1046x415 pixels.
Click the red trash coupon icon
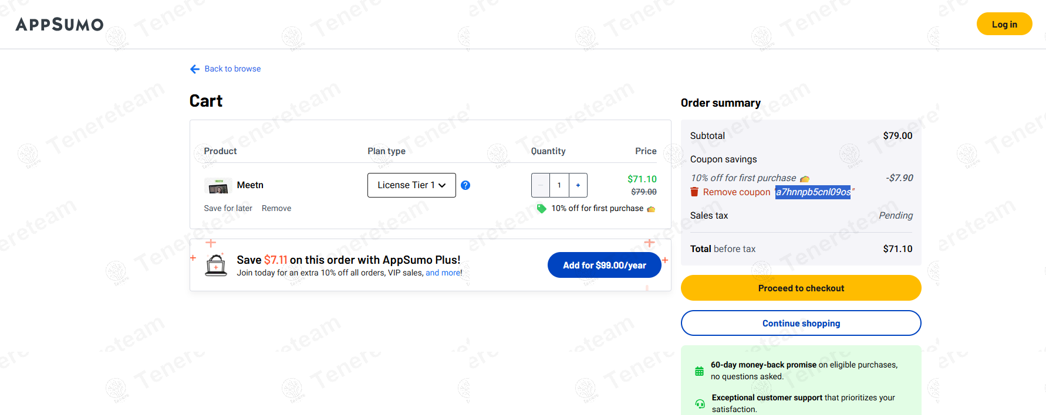coord(694,192)
